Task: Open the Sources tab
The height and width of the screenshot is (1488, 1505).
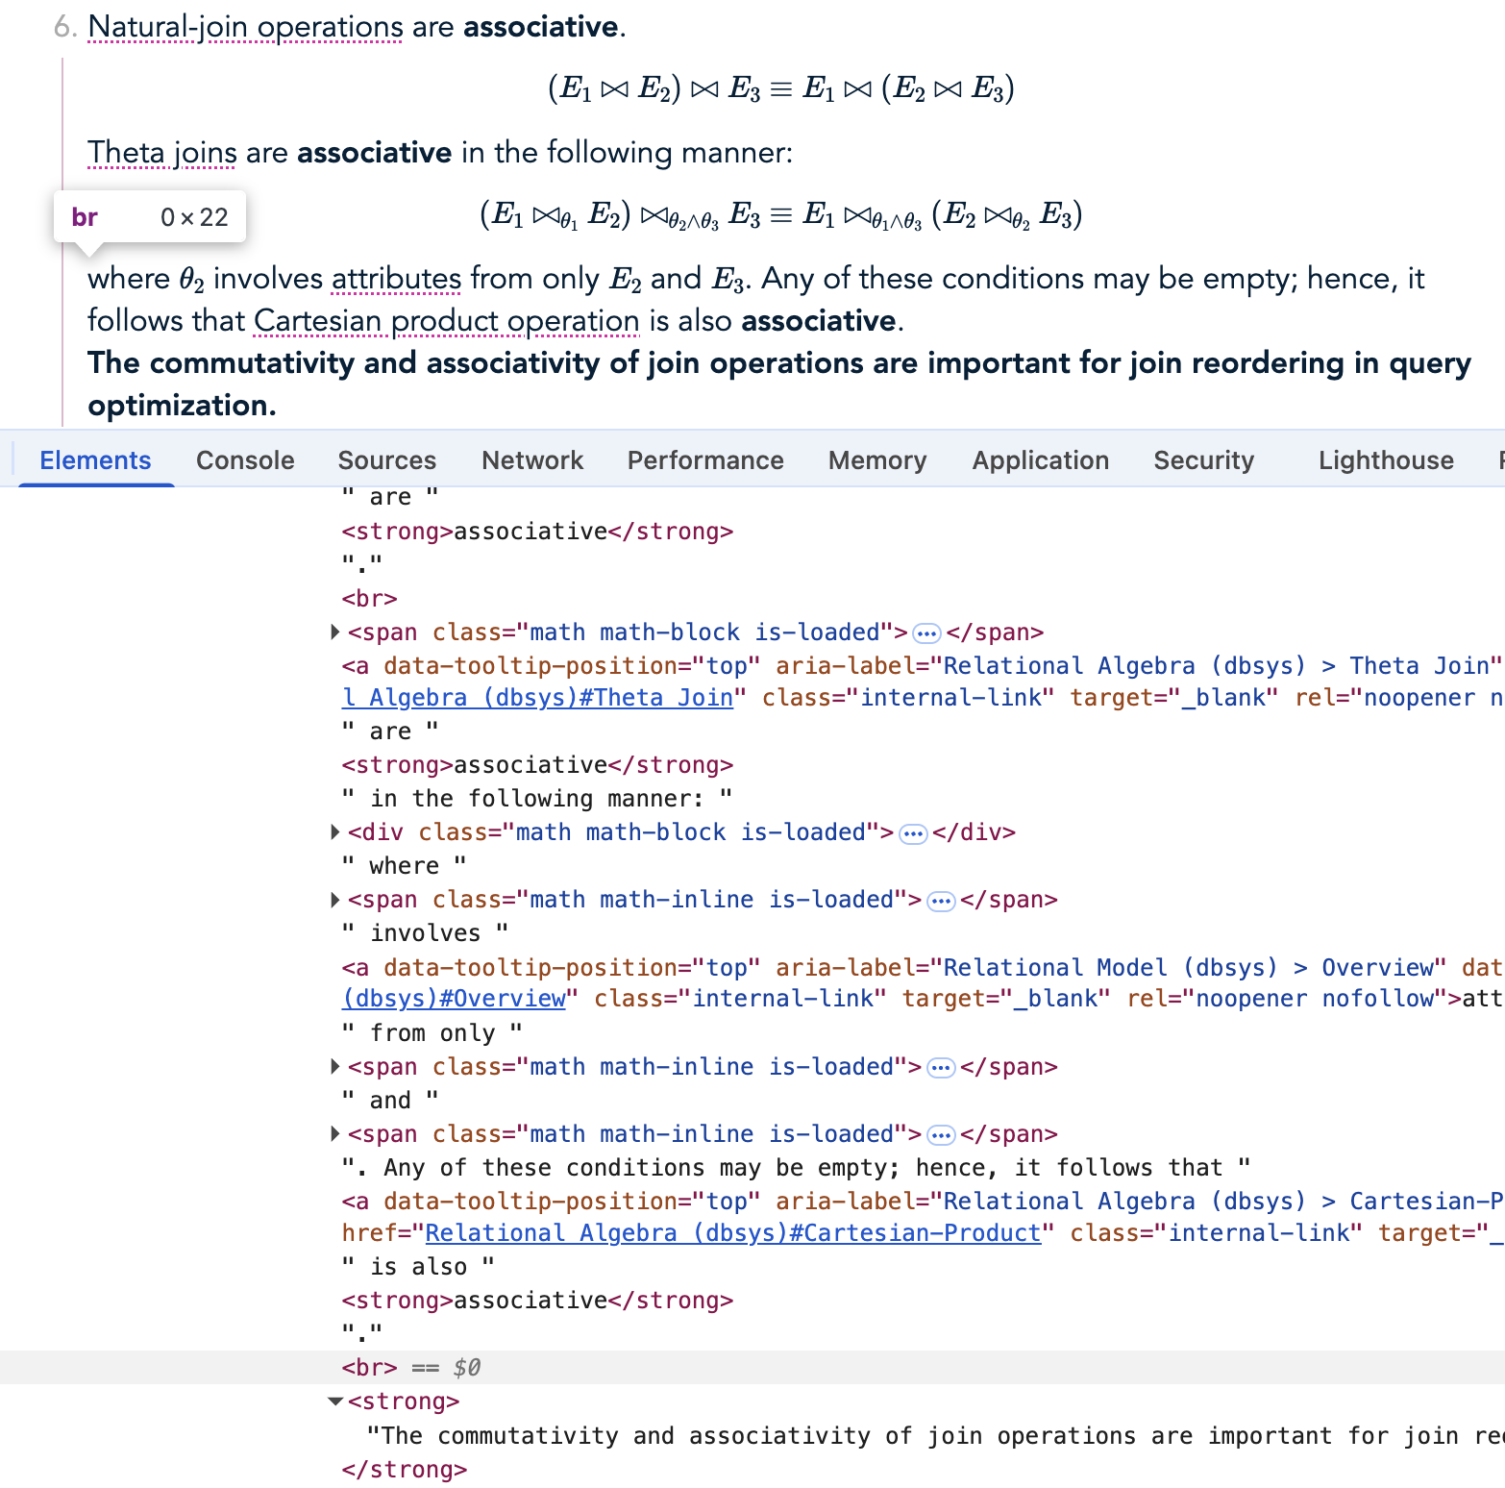Action: [x=386, y=460]
